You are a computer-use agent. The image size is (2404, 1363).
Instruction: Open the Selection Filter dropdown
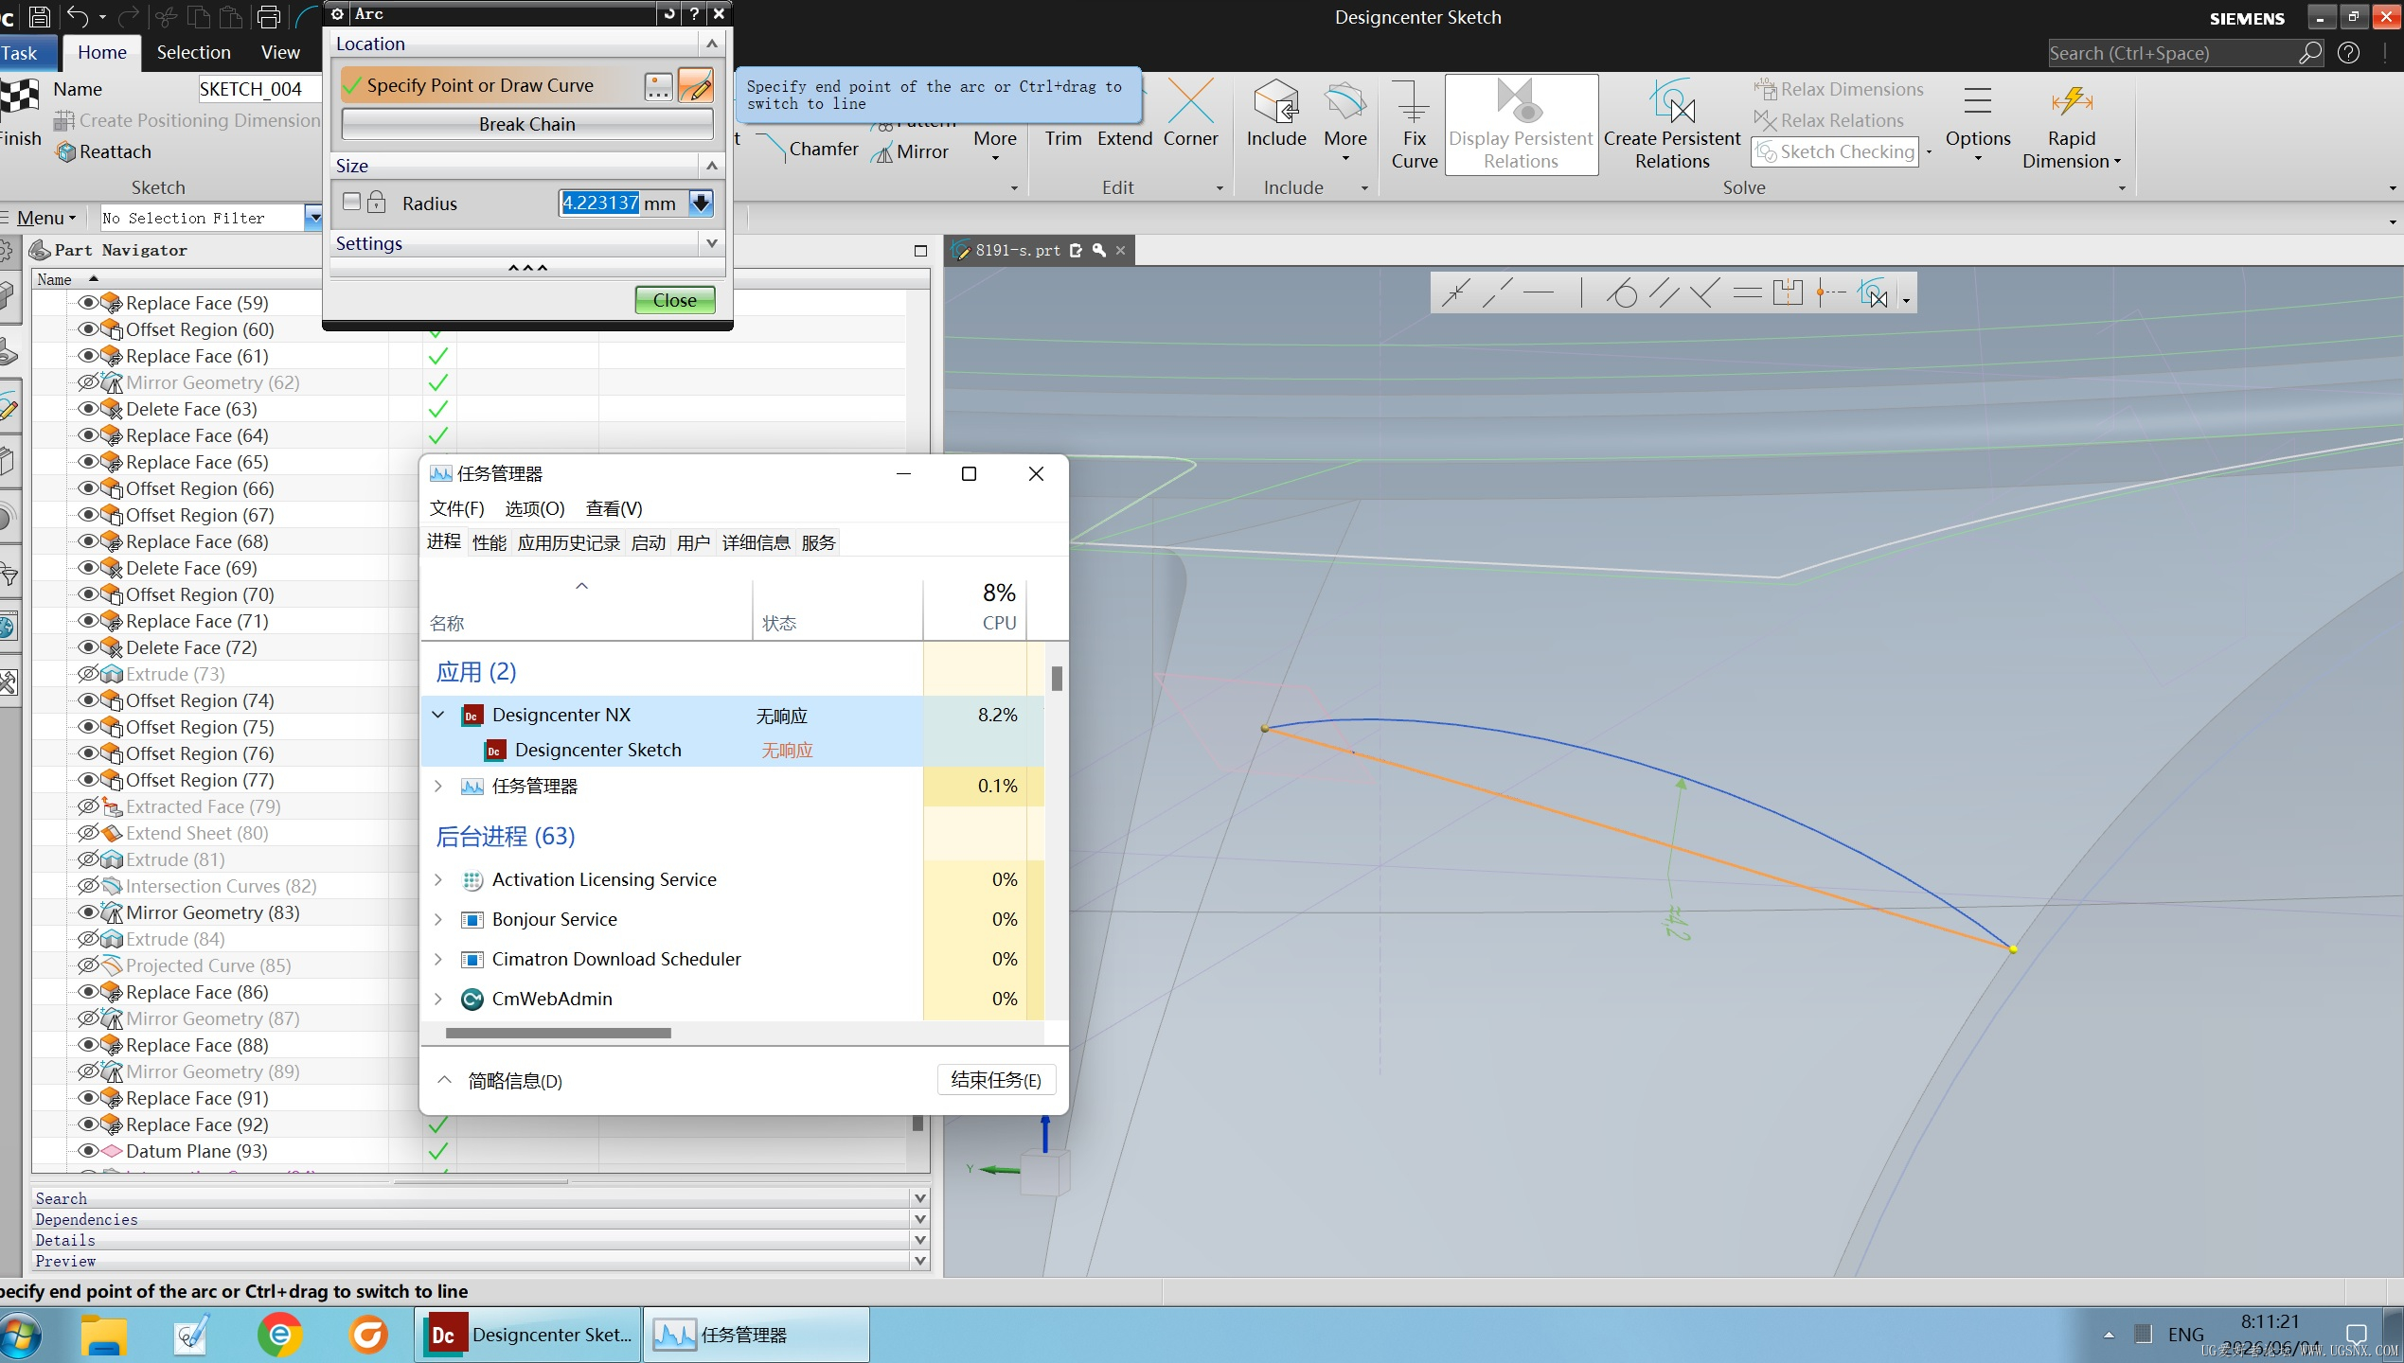click(313, 218)
